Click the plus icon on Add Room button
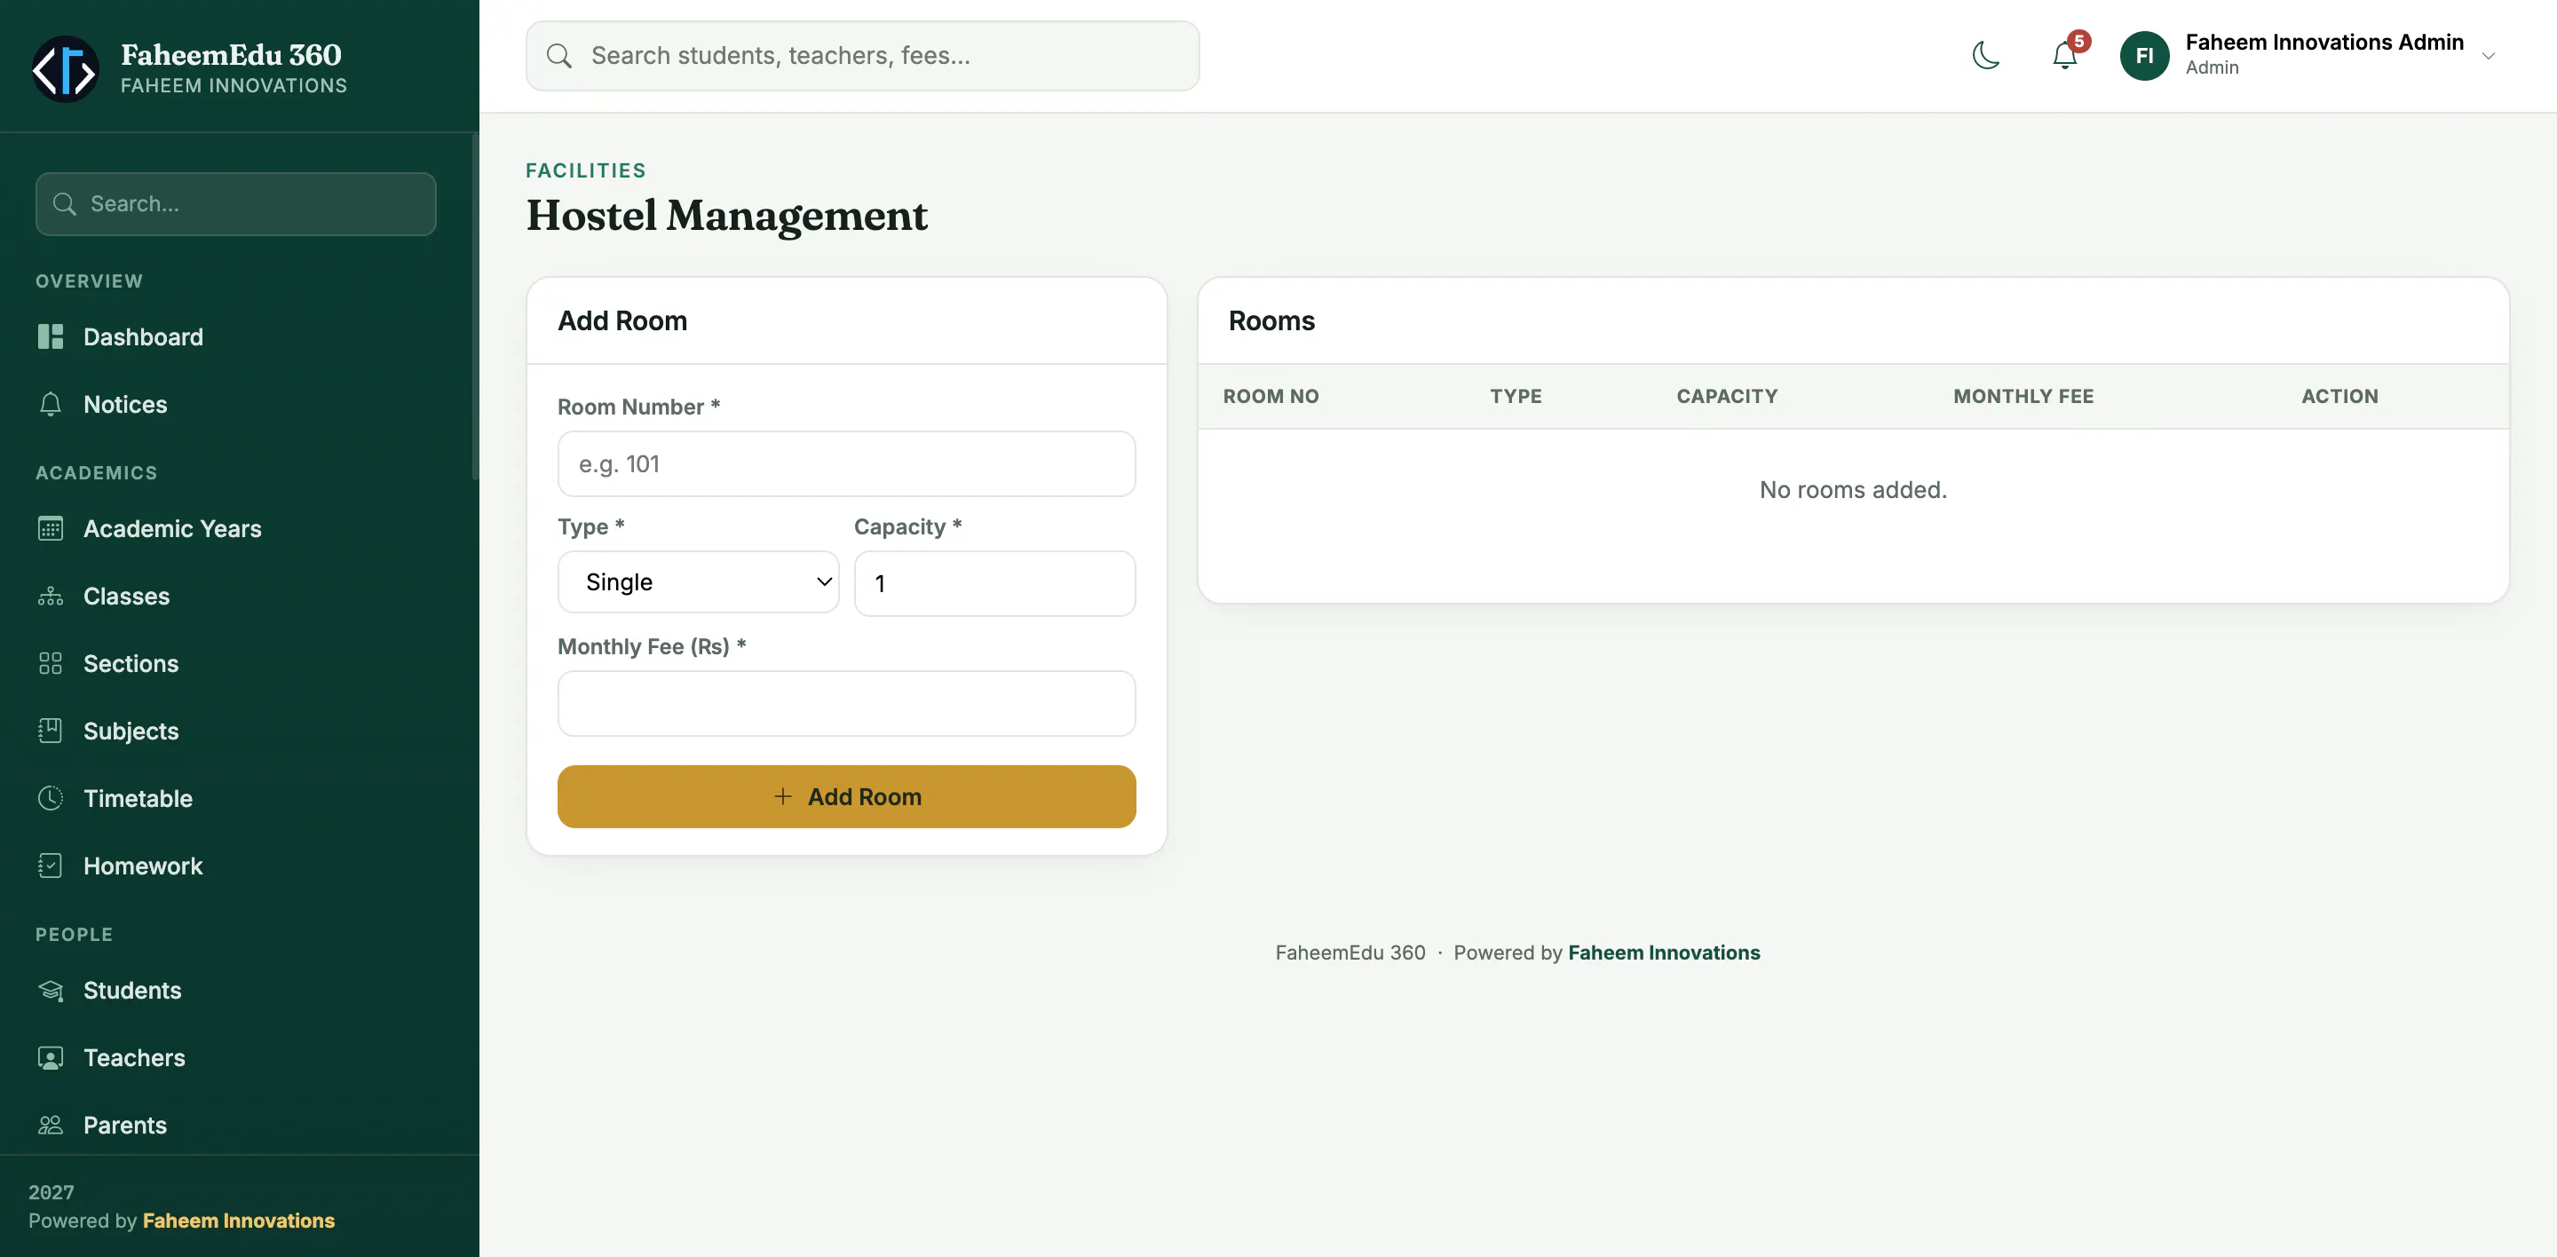This screenshot has height=1257, width=2557. [x=783, y=796]
